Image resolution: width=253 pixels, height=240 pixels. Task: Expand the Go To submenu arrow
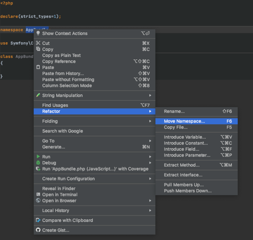(x=150, y=141)
